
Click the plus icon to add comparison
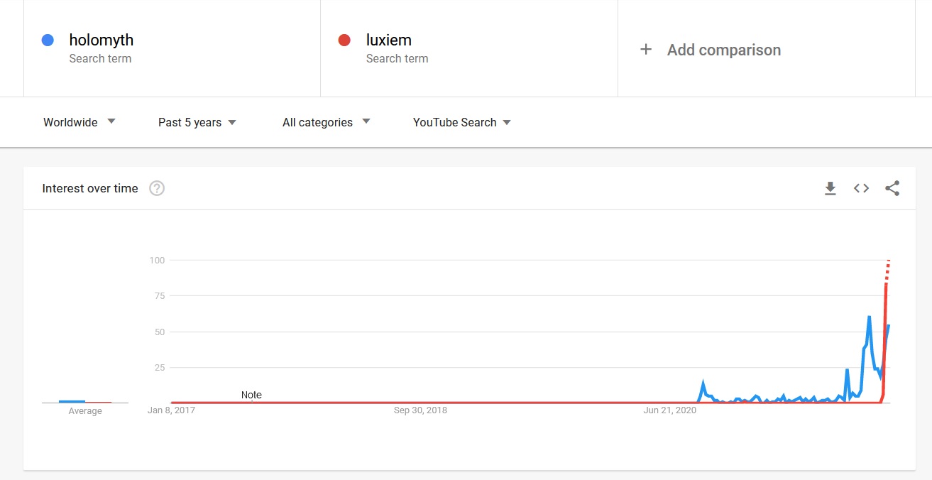[x=646, y=50]
